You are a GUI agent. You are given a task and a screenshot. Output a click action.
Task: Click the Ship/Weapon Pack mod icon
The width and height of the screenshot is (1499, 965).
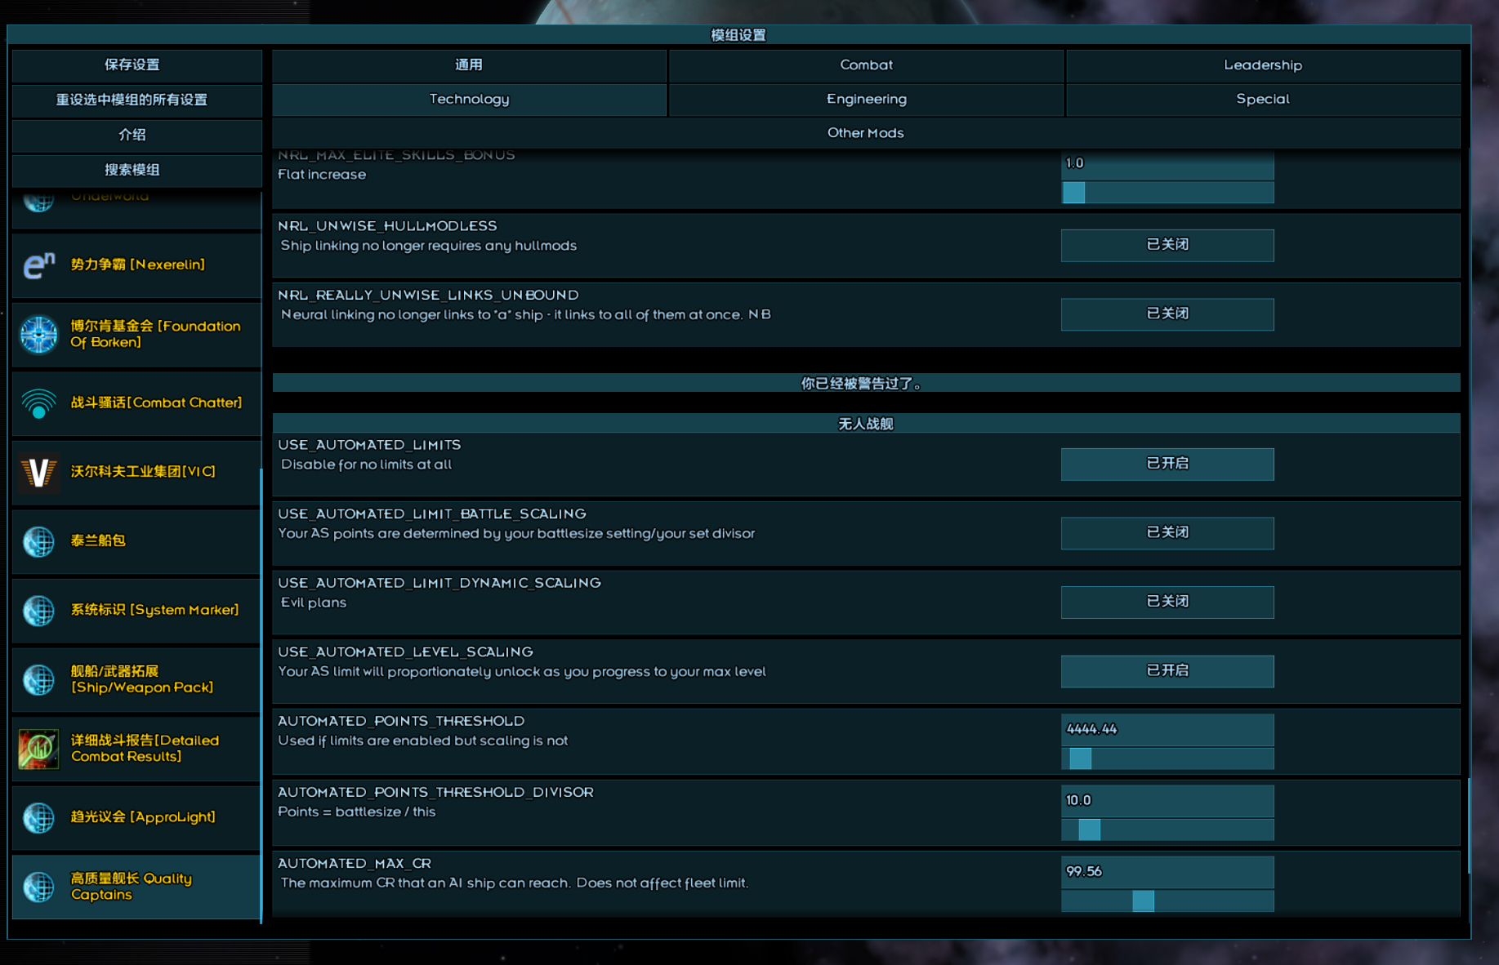click(x=38, y=679)
